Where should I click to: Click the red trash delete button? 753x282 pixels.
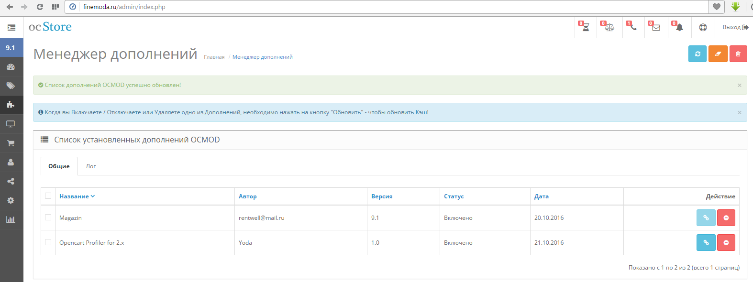[738, 54]
